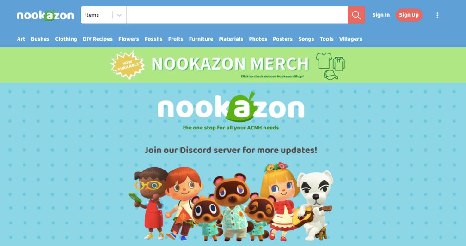
Task: Click the t-shirt merch icon
Action: click(x=324, y=61)
